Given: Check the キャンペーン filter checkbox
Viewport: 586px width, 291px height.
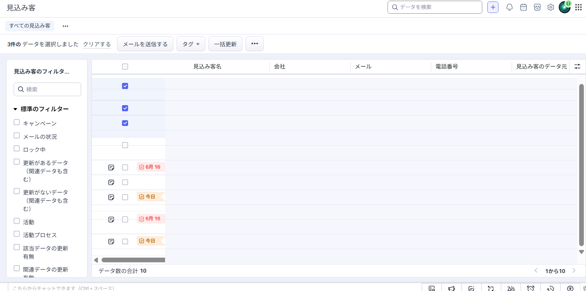Looking at the screenshot, I should pos(17,122).
